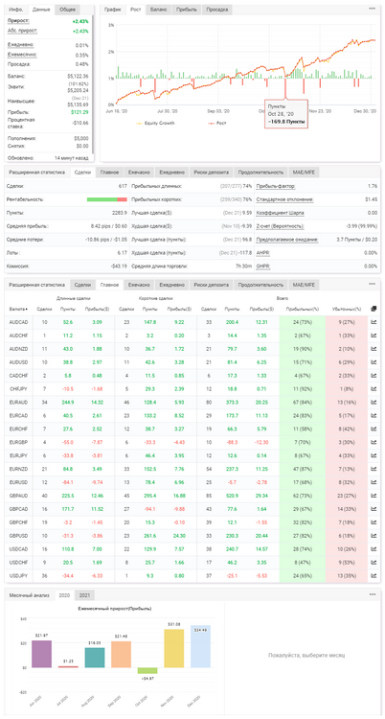Open EURUSD row chart icon
The height and width of the screenshot is (719, 385).
pyautogui.click(x=374, y=482)
